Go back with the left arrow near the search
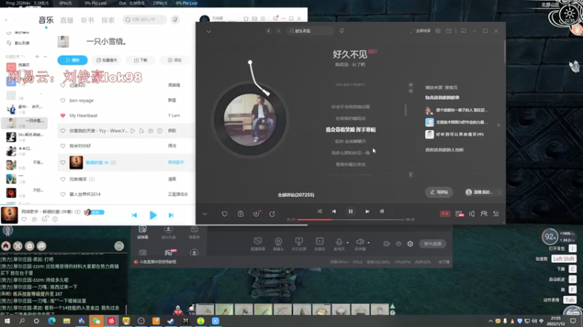The image size is (583, 327). click(x=268, y=31)
